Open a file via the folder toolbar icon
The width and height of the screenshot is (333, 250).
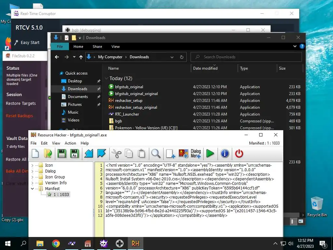coord(48,154)
